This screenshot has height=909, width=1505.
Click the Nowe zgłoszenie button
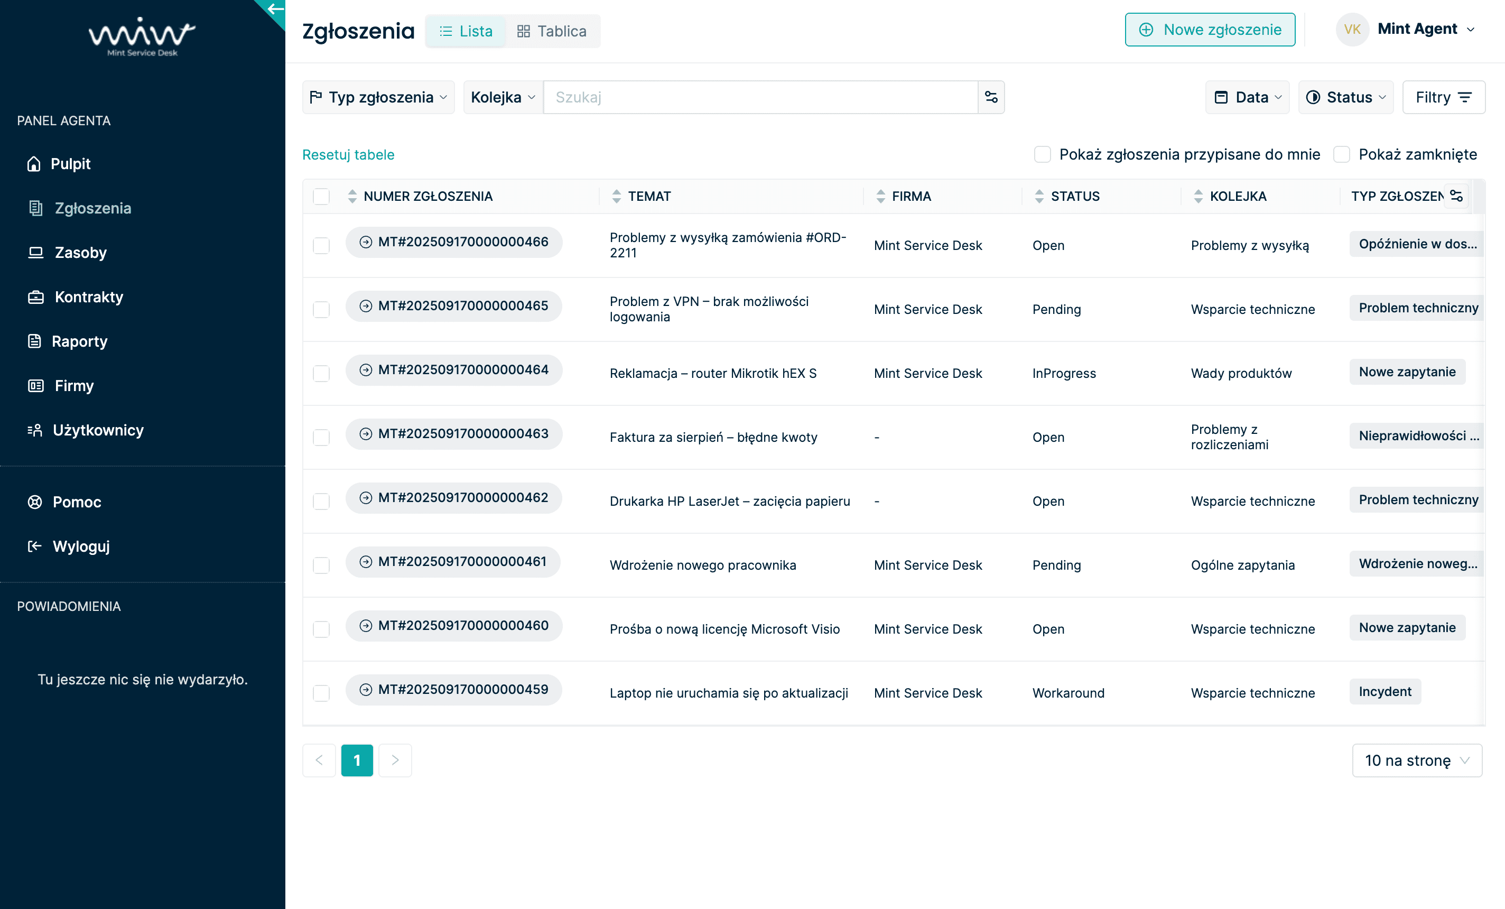tap(1210, 29)
